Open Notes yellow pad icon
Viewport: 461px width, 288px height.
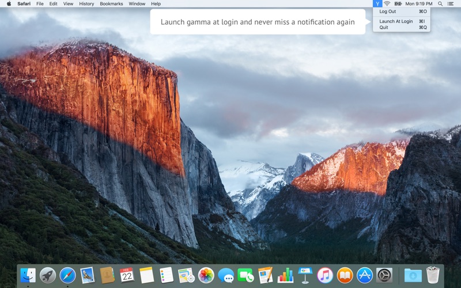point(147,275)
